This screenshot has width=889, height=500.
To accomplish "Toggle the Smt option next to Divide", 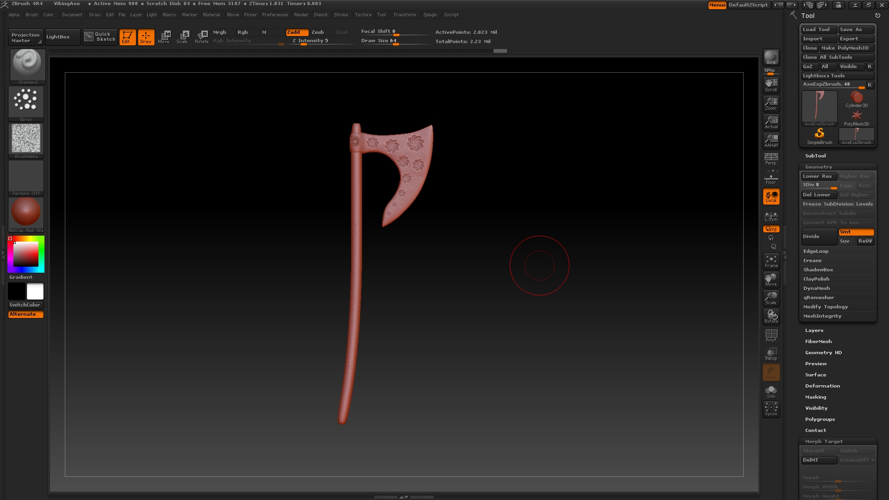I will [856, 232].
